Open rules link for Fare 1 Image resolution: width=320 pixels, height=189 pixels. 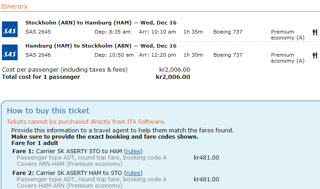click(x=133, y=151)
